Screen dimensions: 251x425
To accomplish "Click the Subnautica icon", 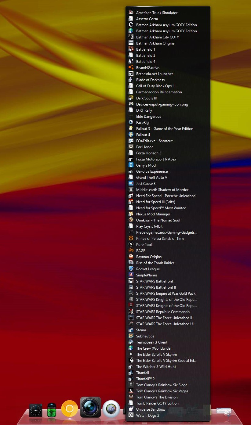I will click(131, 336).
